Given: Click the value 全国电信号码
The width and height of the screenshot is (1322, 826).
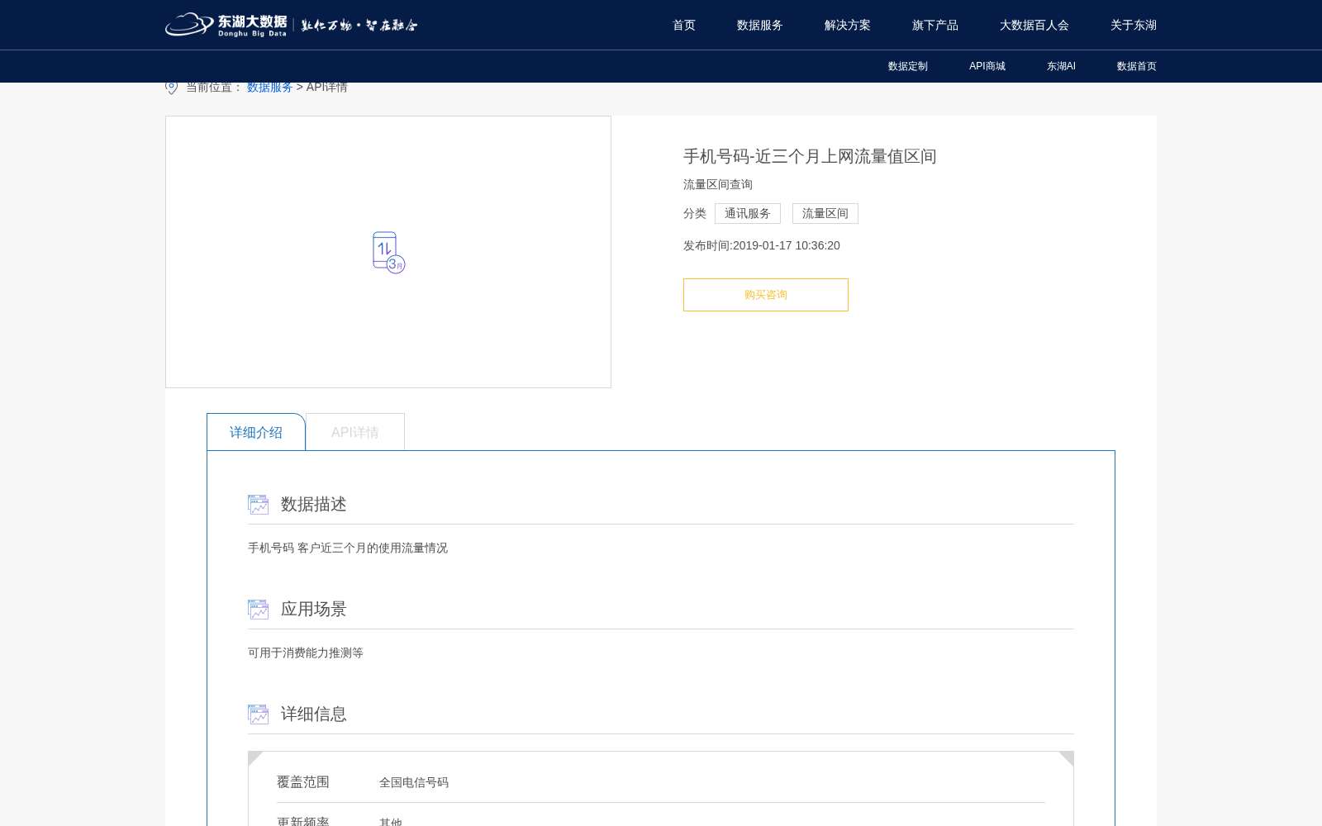Looking at the screenshot, I should pyautogui.click(x=414, y=782).
